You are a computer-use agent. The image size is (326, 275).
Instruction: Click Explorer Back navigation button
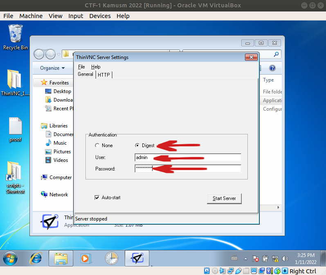pos(39,55)
